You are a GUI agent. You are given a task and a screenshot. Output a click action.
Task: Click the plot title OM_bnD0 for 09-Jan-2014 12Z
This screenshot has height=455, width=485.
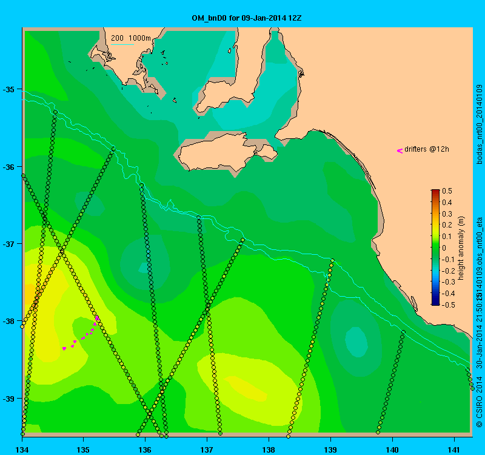(x=247, y=18)
